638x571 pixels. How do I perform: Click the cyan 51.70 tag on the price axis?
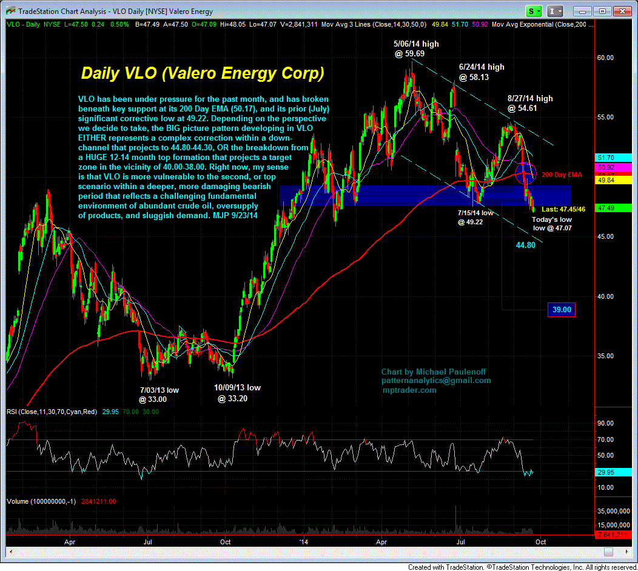(x=614, y=158)
